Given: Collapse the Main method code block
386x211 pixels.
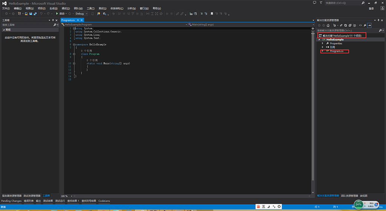Looking at the screenshot, I should click(x=74, y=63).
